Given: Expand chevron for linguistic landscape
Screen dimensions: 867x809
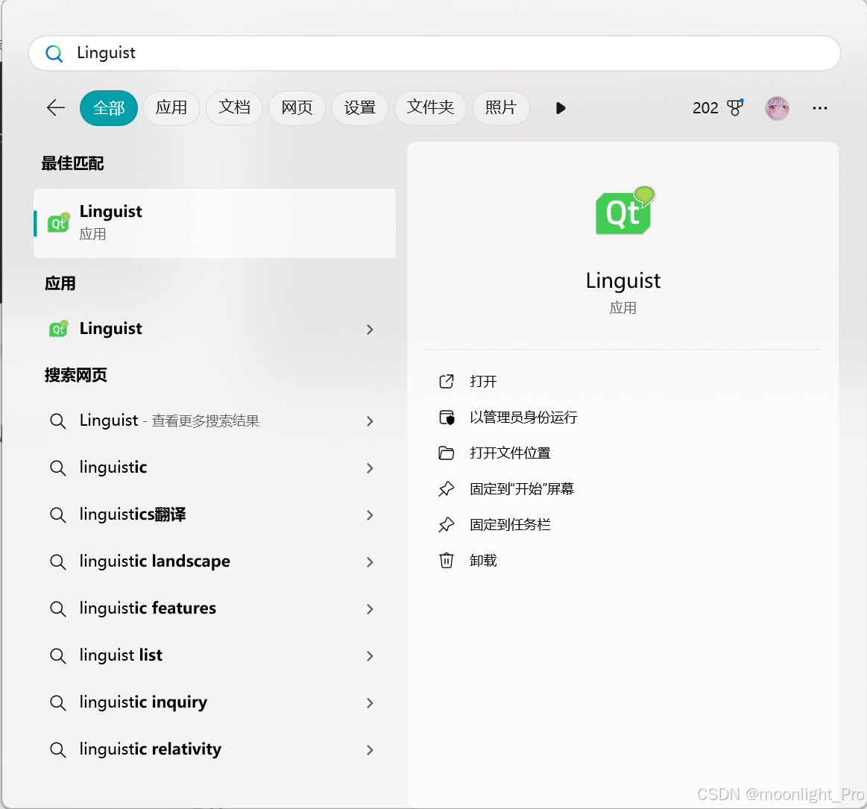Looking at the screenshot, I should (x=370, y=562).
